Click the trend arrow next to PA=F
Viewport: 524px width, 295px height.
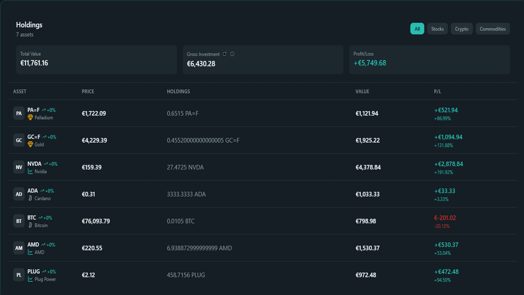44,110
